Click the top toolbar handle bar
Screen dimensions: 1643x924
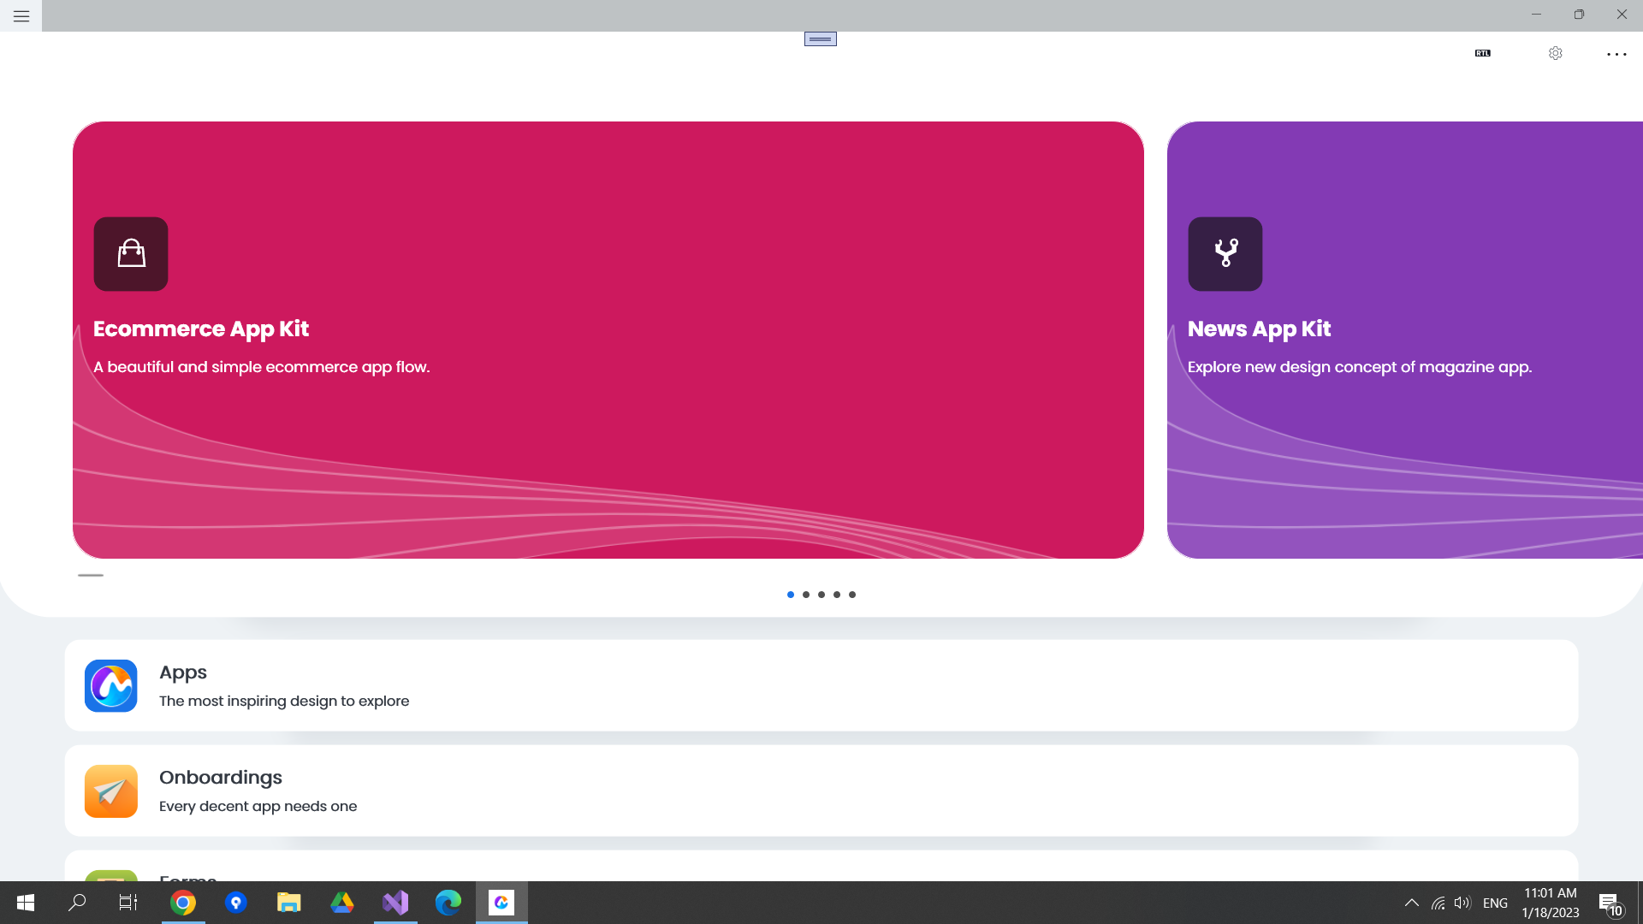click(821, 39)
